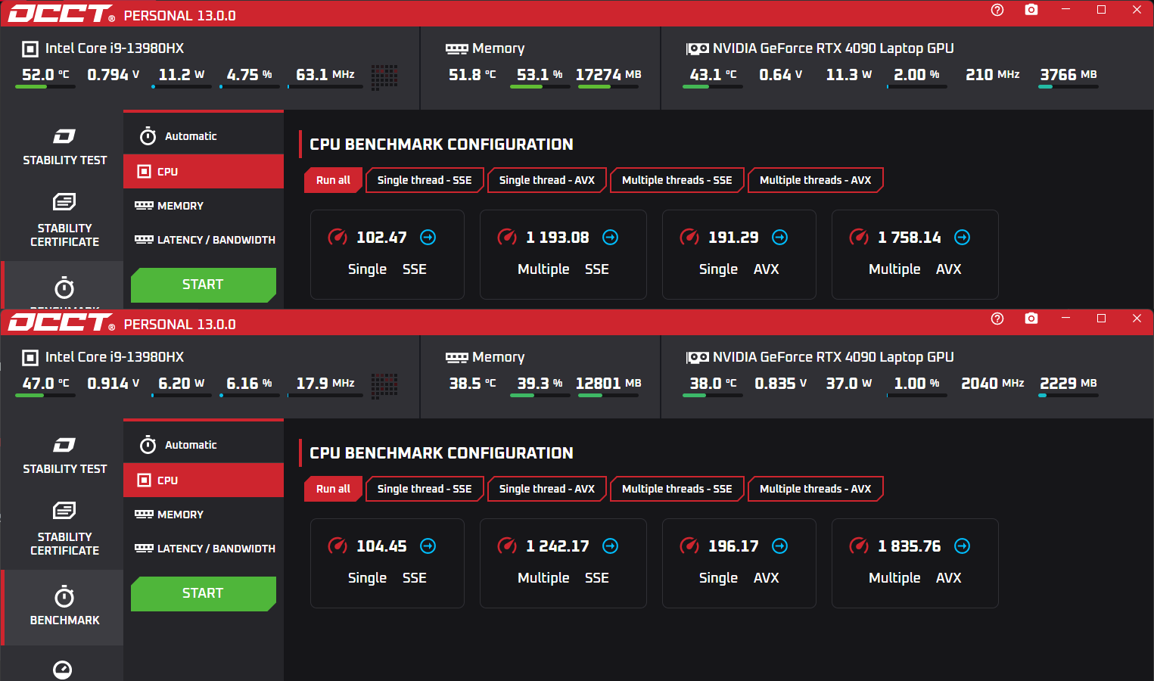This screenshot has height=681, width=1154.
Task: Click the temperature bar under the 52.0 °C CPU reading
Action: [x=45, y=87]
